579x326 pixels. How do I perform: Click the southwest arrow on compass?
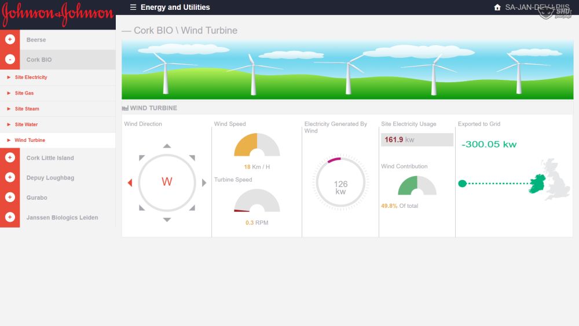141,208
